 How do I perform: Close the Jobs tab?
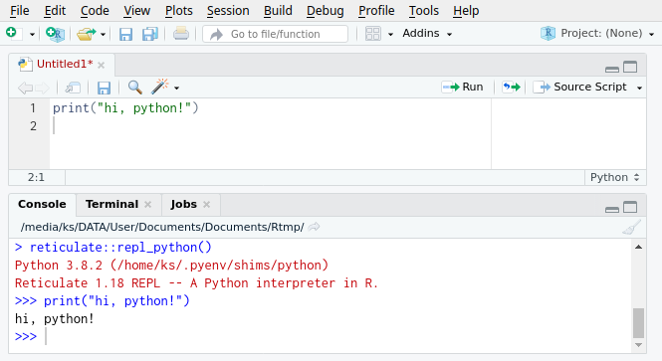pyautogui.click(x=206, y=205)
